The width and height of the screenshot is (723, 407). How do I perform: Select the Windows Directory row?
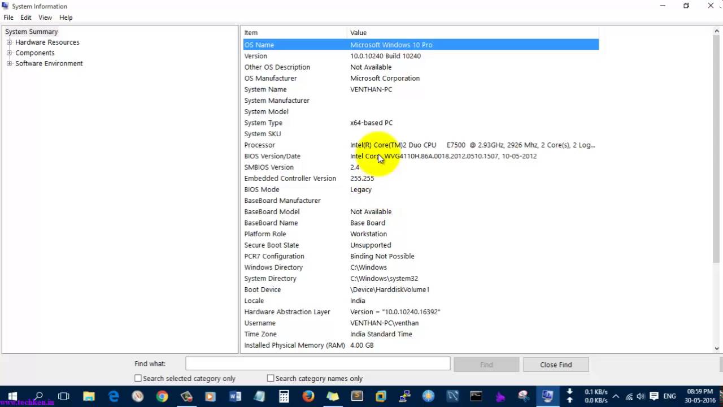[421, 267]
